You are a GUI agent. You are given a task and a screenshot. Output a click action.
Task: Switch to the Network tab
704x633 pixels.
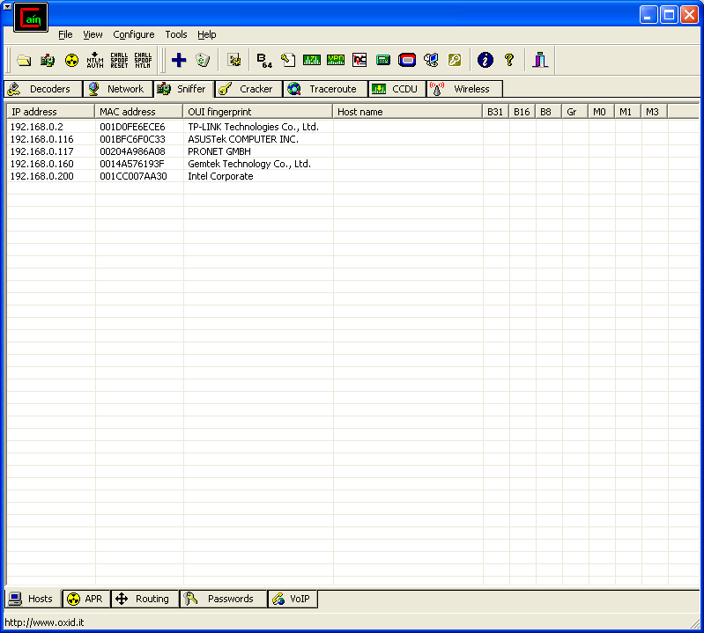118,89
